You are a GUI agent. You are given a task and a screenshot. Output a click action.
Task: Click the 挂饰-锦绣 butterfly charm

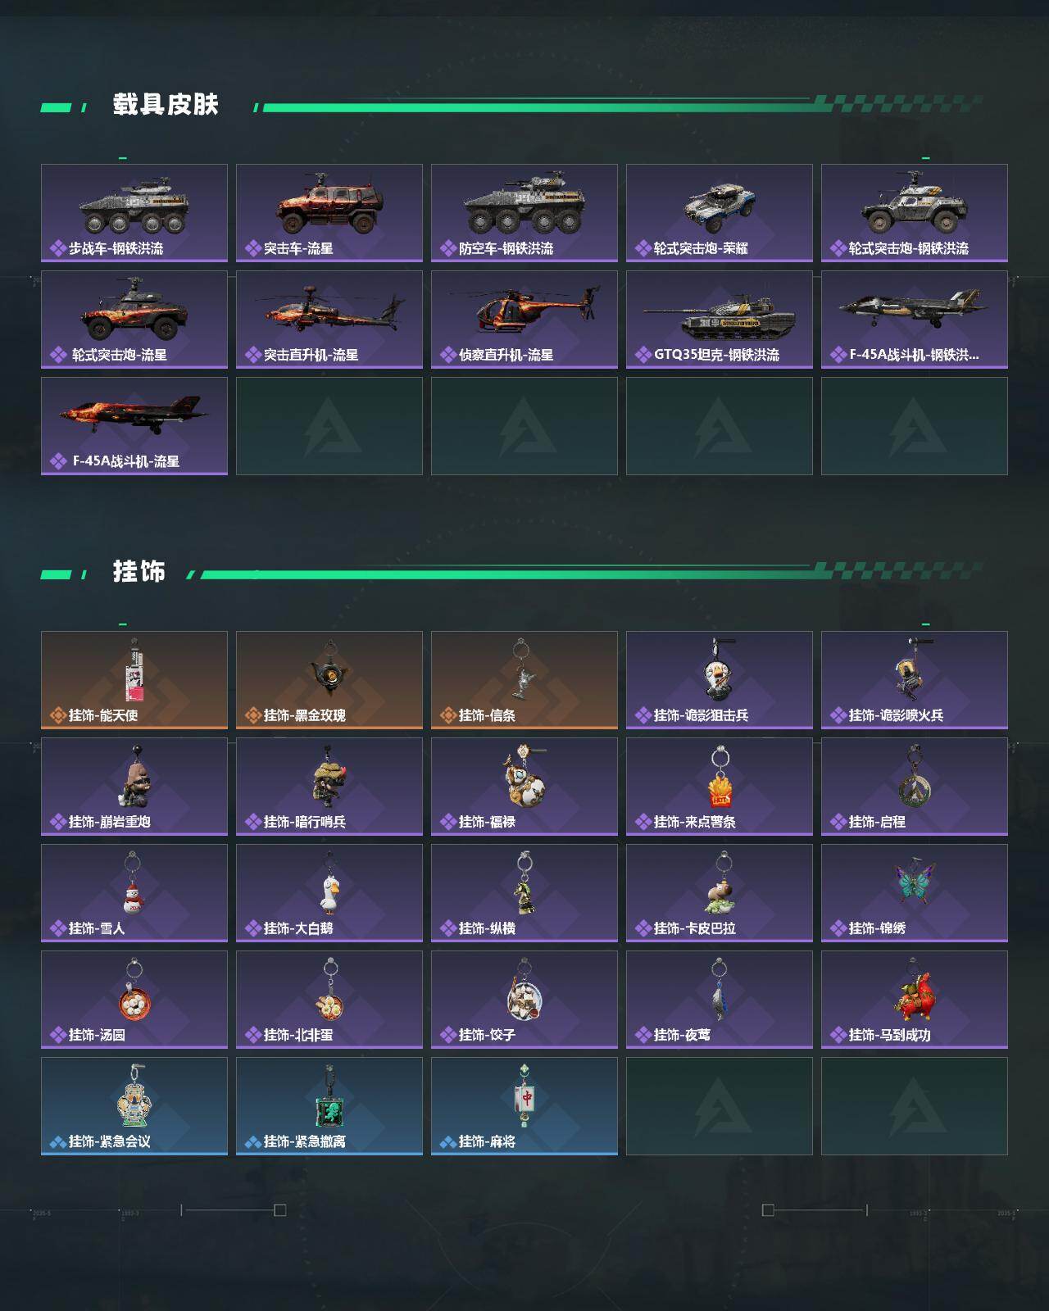[915, 893]
